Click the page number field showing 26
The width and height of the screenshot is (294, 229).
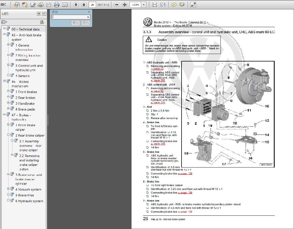click(92, 5)
